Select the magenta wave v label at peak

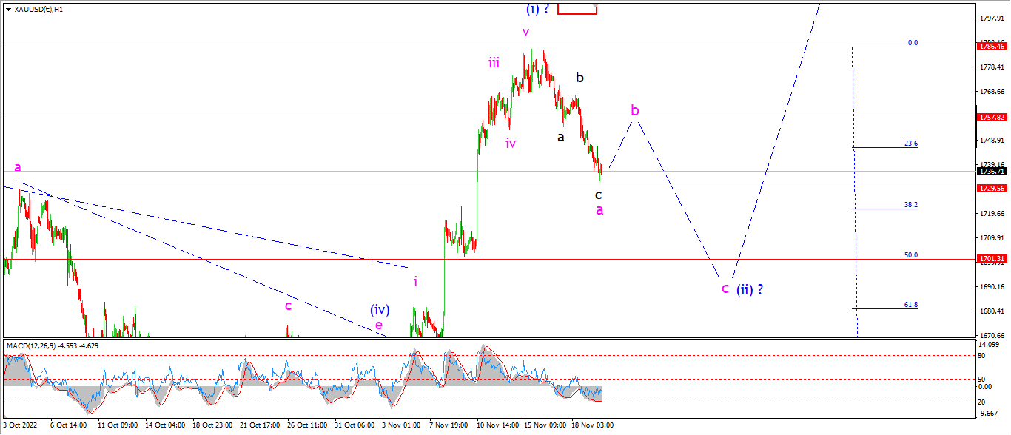(x=525, y=33)
